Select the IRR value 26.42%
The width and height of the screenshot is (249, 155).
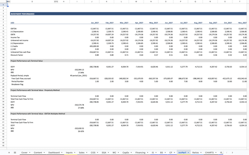81,131
